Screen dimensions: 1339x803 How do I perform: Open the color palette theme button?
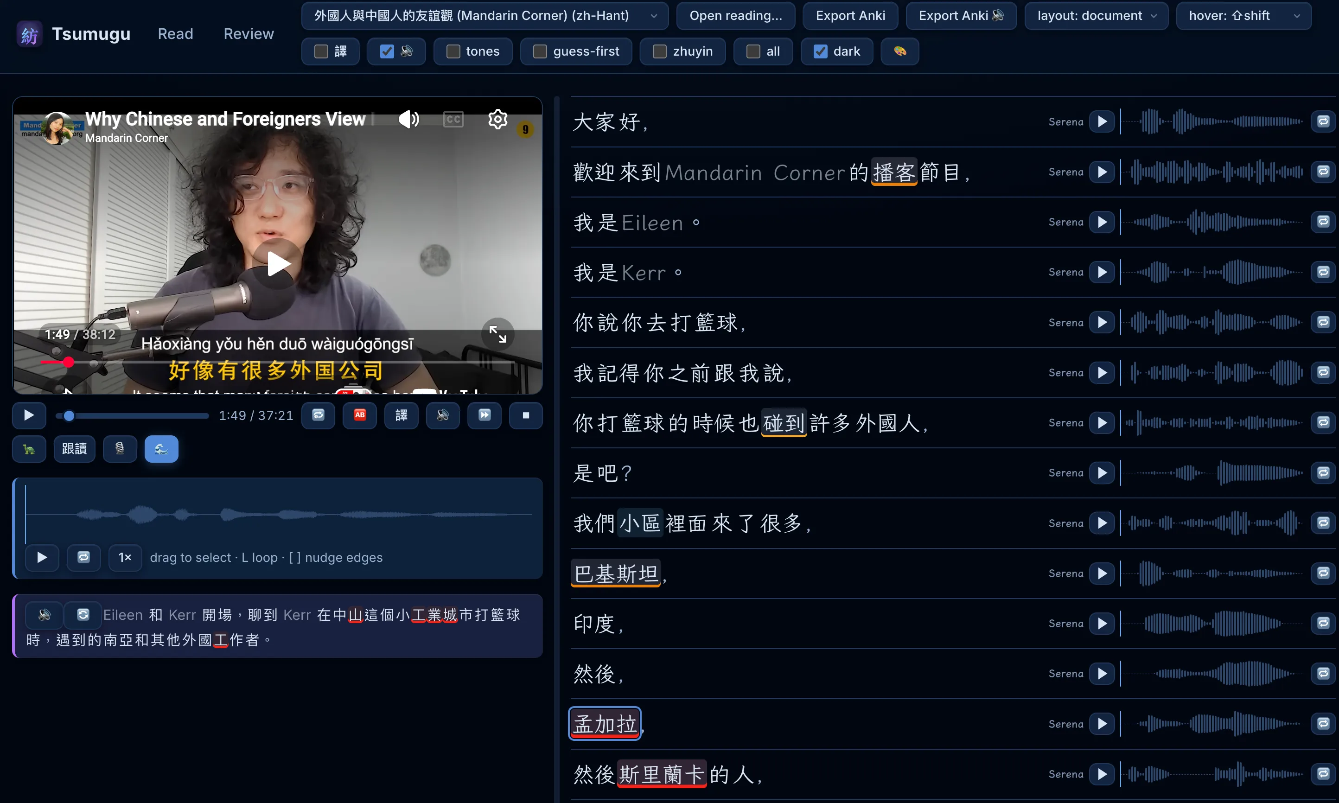[x=900, y=51]
